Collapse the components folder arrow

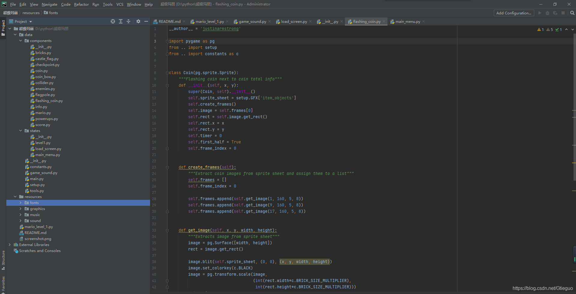click(21, 40)
